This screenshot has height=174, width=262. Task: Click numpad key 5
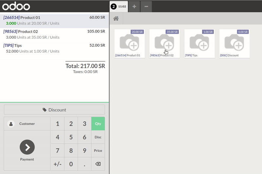pos(71,137)
